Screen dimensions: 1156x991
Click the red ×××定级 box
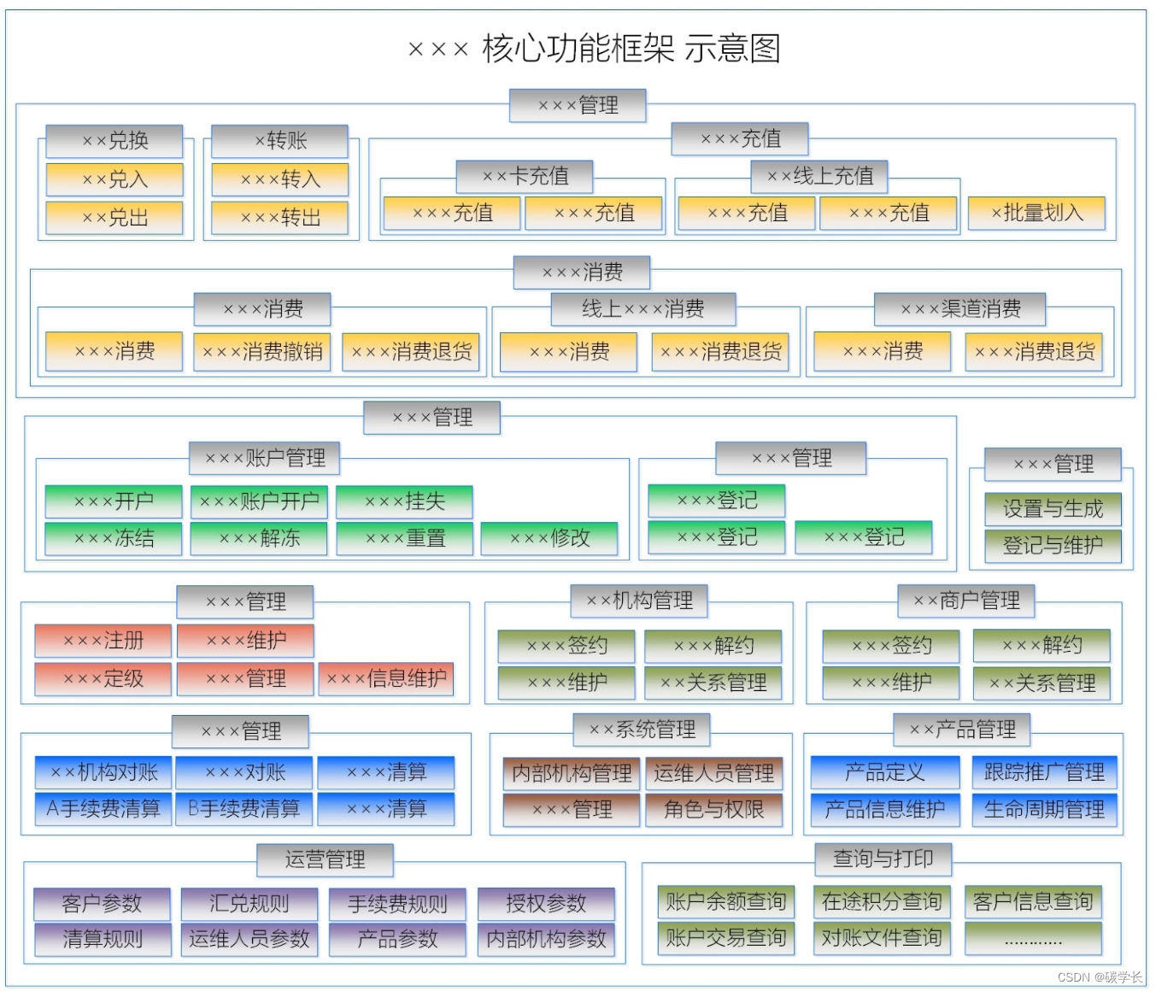point(103,679)
